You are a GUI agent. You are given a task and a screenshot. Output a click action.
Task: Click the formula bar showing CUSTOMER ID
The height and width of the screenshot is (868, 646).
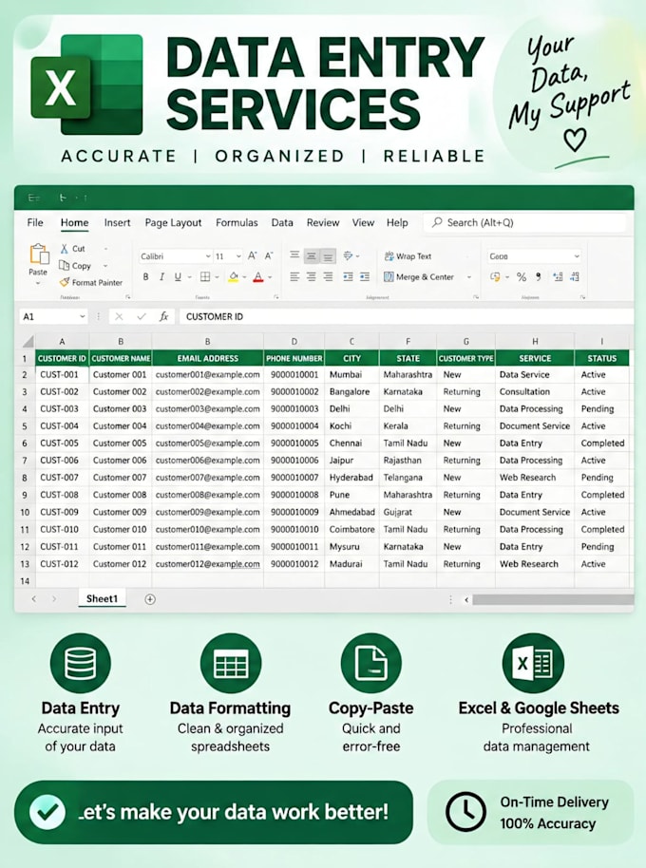406,316
